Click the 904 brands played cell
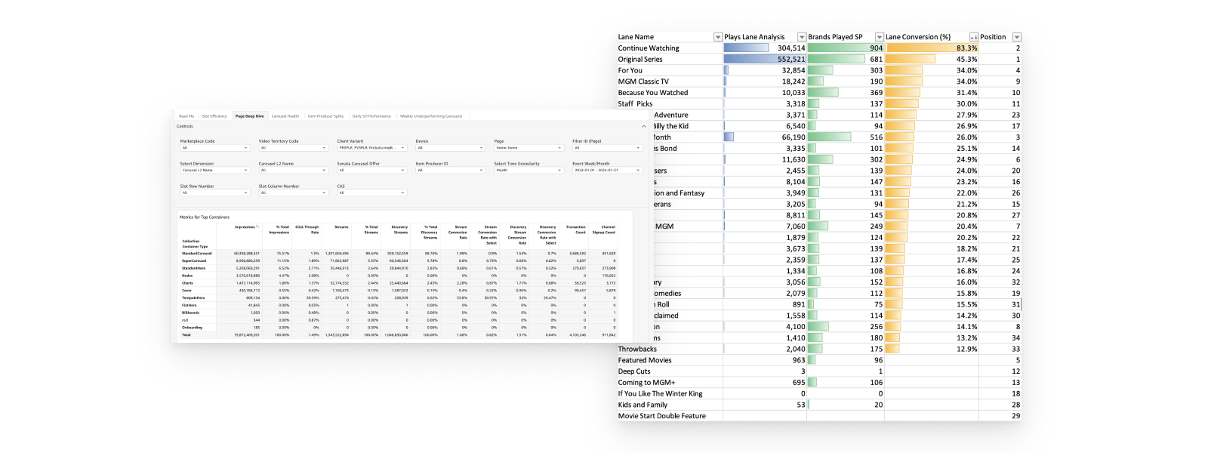This screenshot has height=453, width=1208. [846, 48]
